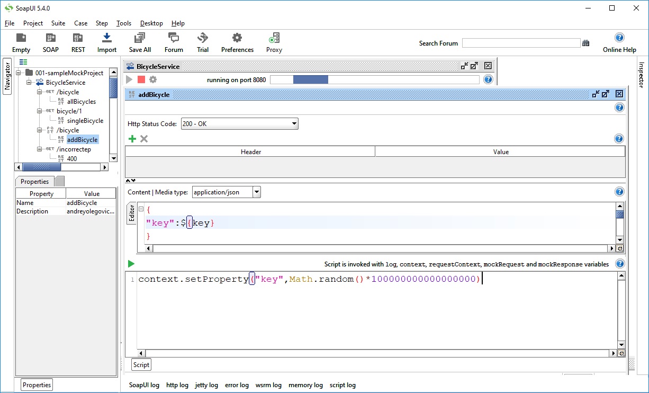This screenshot has width=649, height=393.
Task: Run the response script green arrow
Action: (x=131, y=264)
